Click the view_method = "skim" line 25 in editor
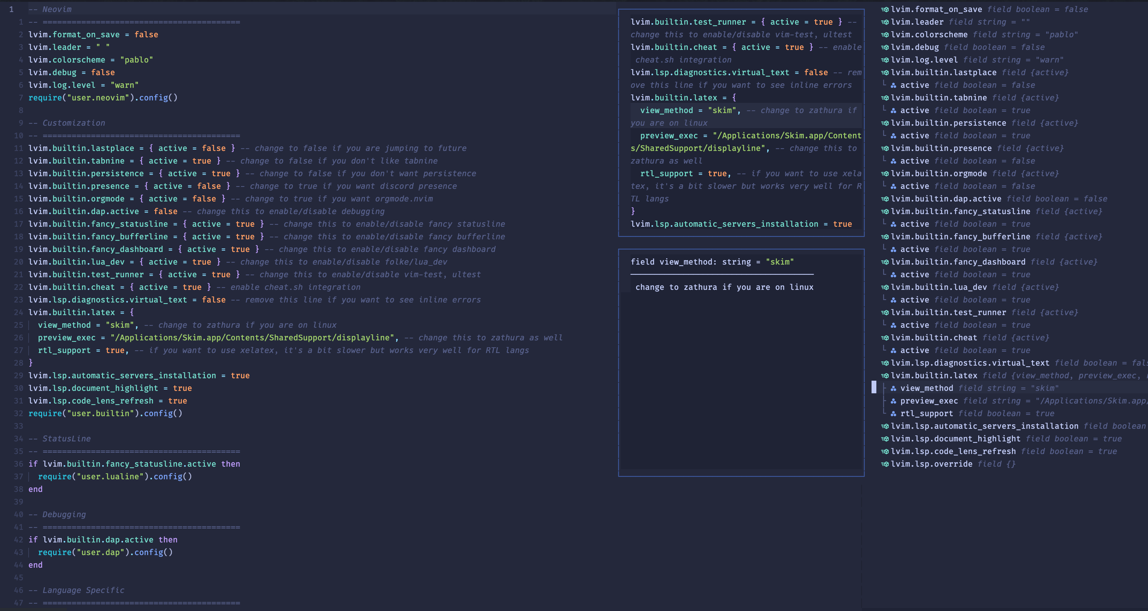 pos(88,325)
